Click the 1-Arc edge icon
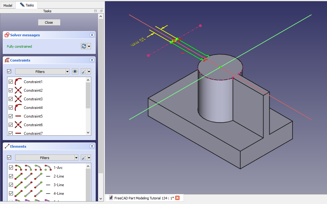327x204 pixels. click(x=18, y=168)
